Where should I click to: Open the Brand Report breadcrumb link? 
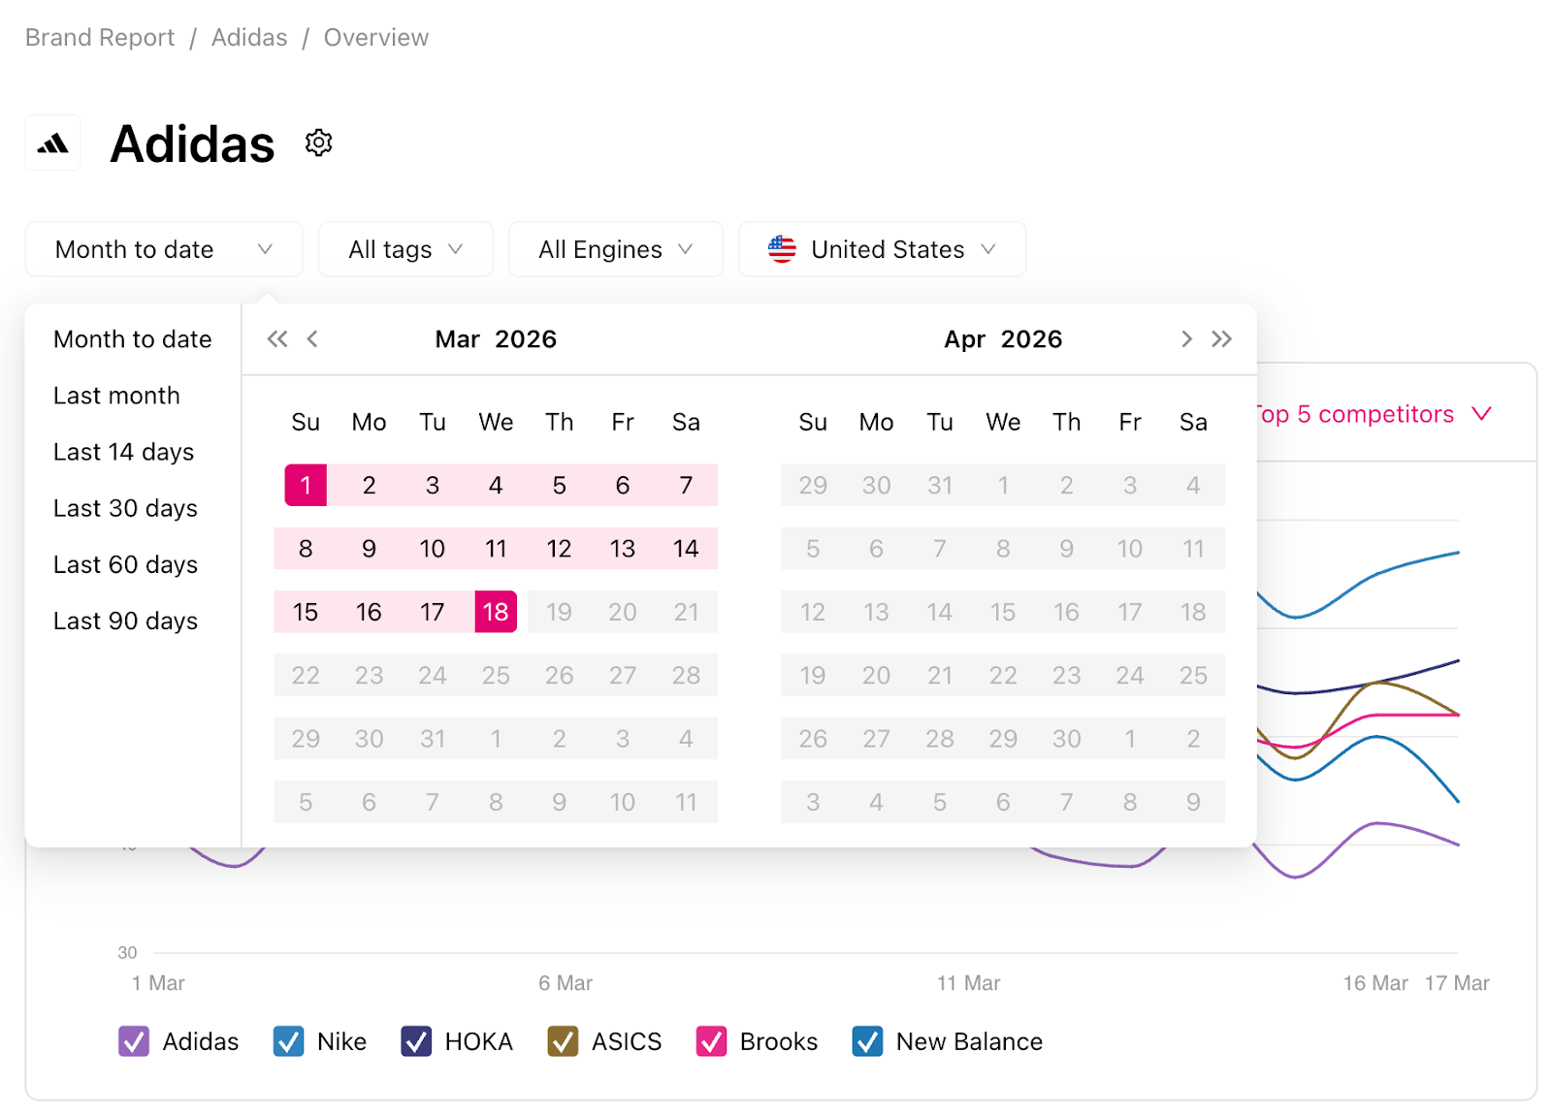100,38
